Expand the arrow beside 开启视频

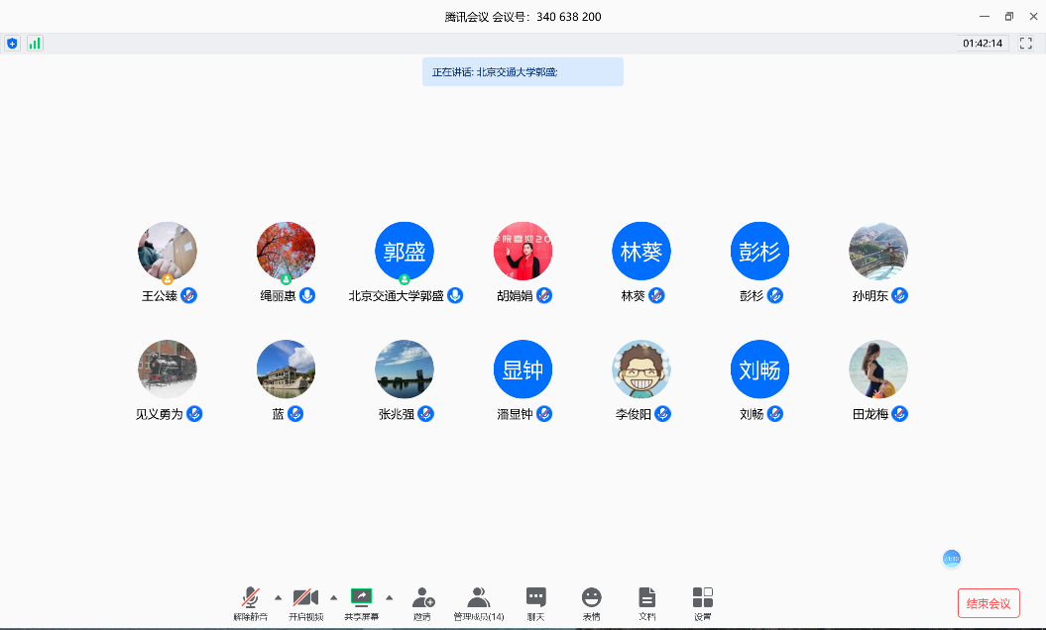[333, 597]
